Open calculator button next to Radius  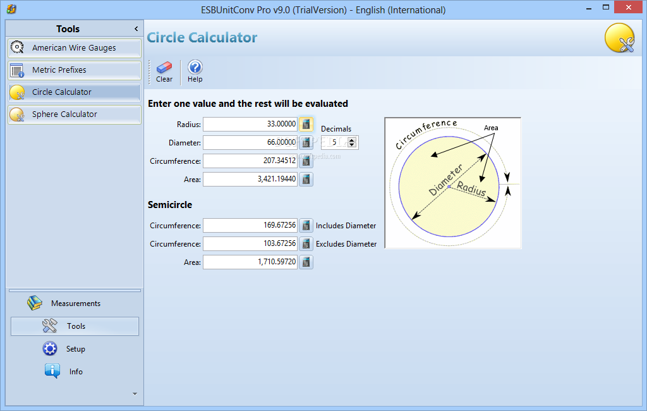(x=306, y=124)
